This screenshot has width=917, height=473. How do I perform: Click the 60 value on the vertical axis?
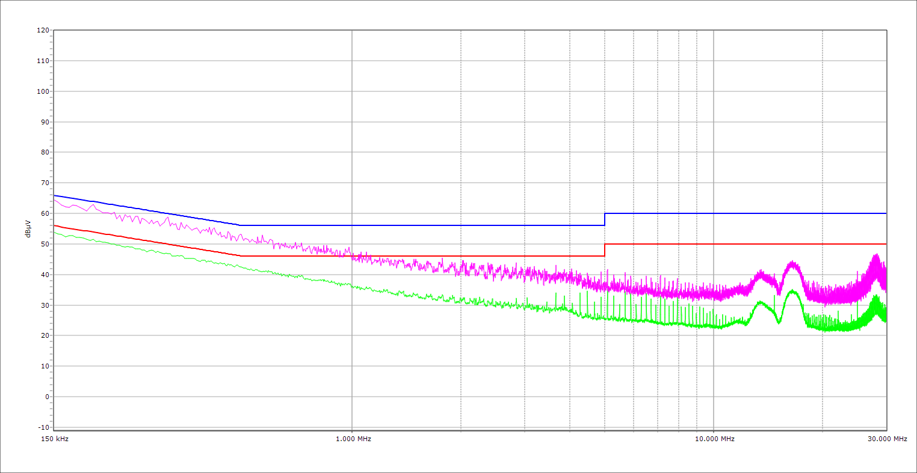45,213
